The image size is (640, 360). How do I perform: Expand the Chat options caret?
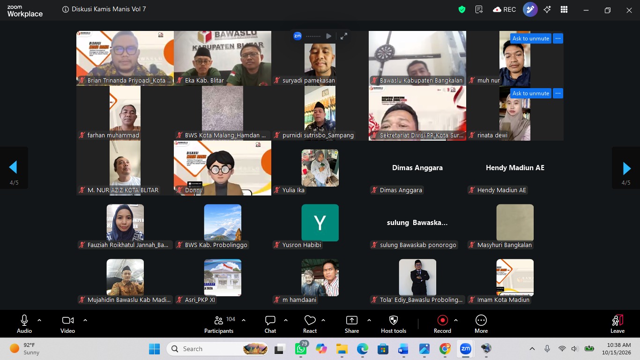click(x=286, y=320)
